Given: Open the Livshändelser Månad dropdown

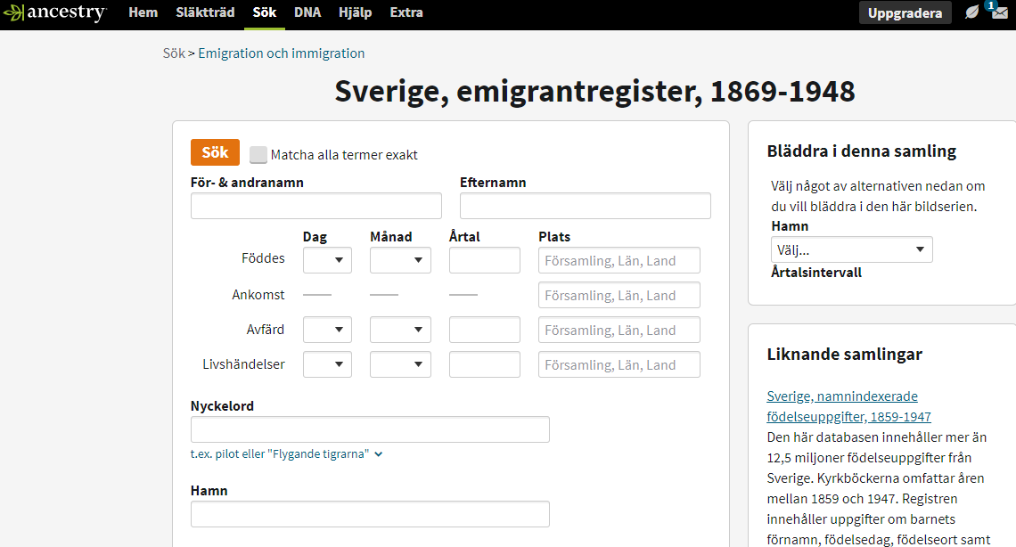Looking at the screenshot, I should (400, 364).
